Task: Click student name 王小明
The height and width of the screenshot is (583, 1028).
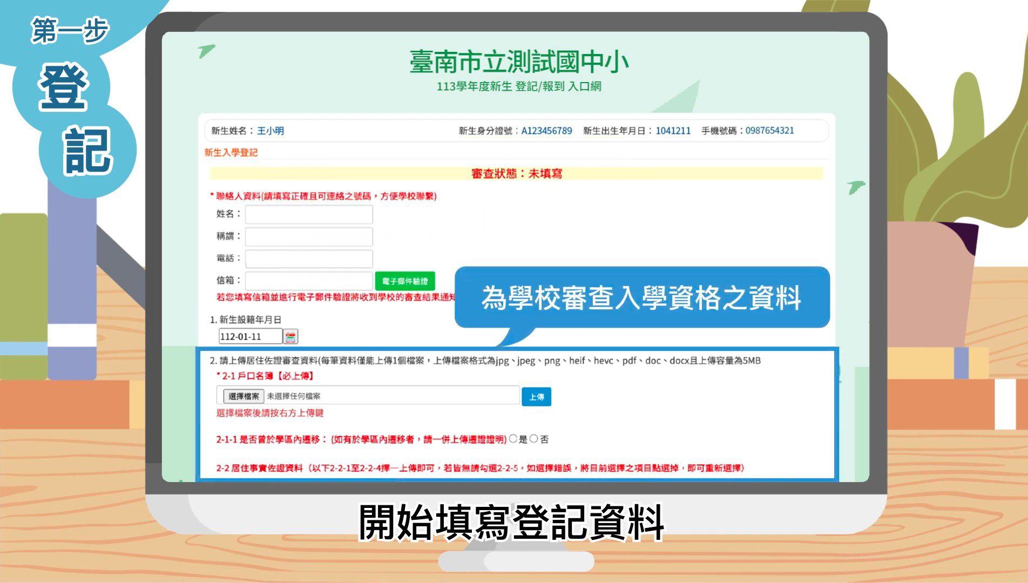Action: pos(270,131)
